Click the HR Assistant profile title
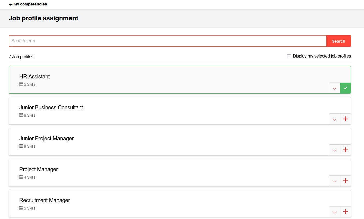 coord(34,77)
